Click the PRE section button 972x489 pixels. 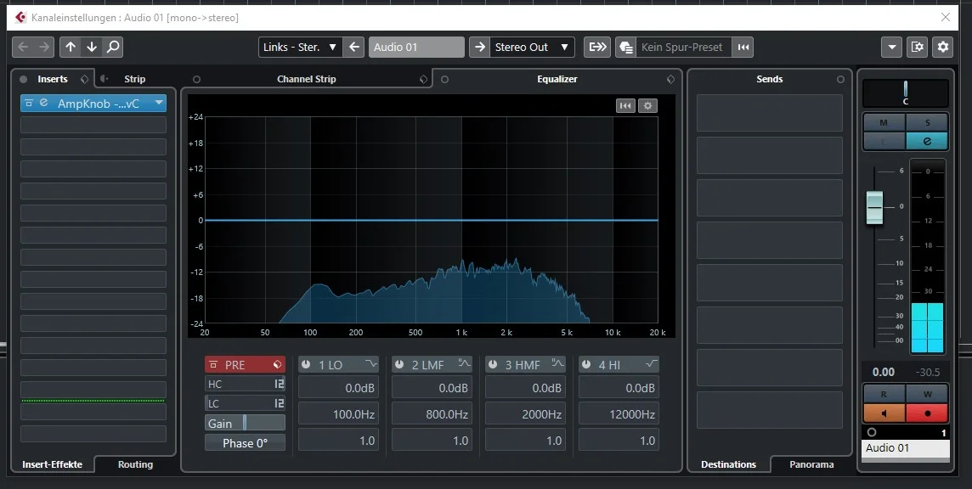coord(245,364)
